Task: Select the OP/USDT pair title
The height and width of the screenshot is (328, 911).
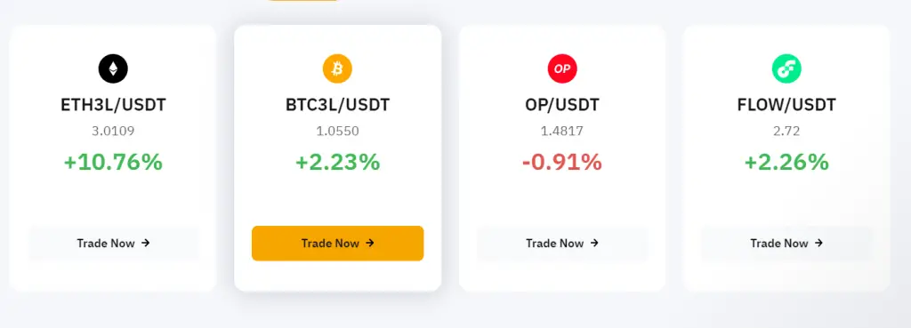Action: click(562, 105)
